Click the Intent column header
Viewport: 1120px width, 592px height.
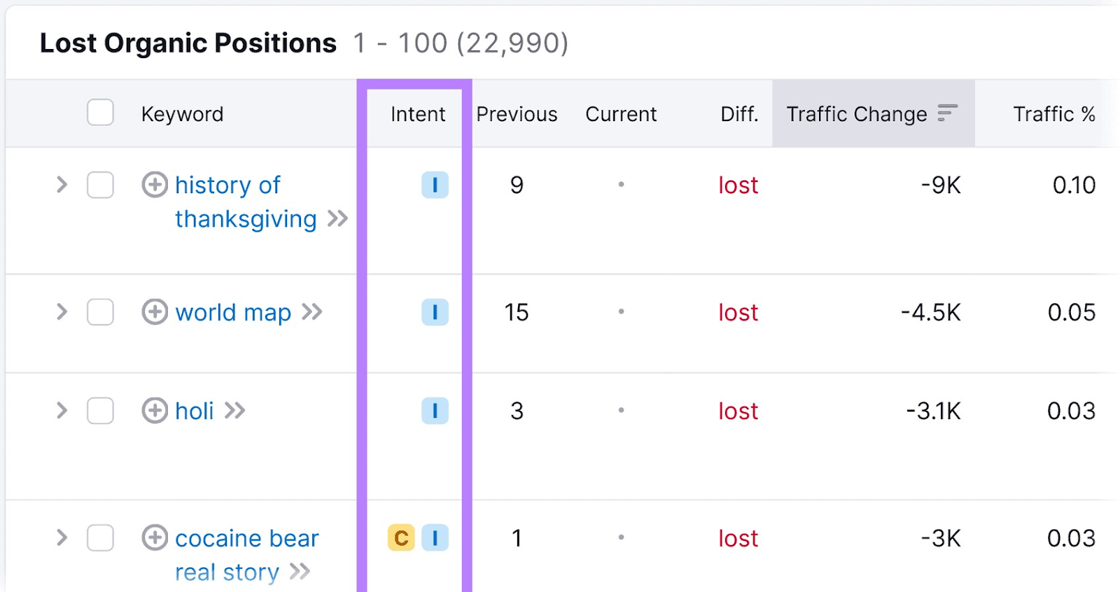coord(418,114)
